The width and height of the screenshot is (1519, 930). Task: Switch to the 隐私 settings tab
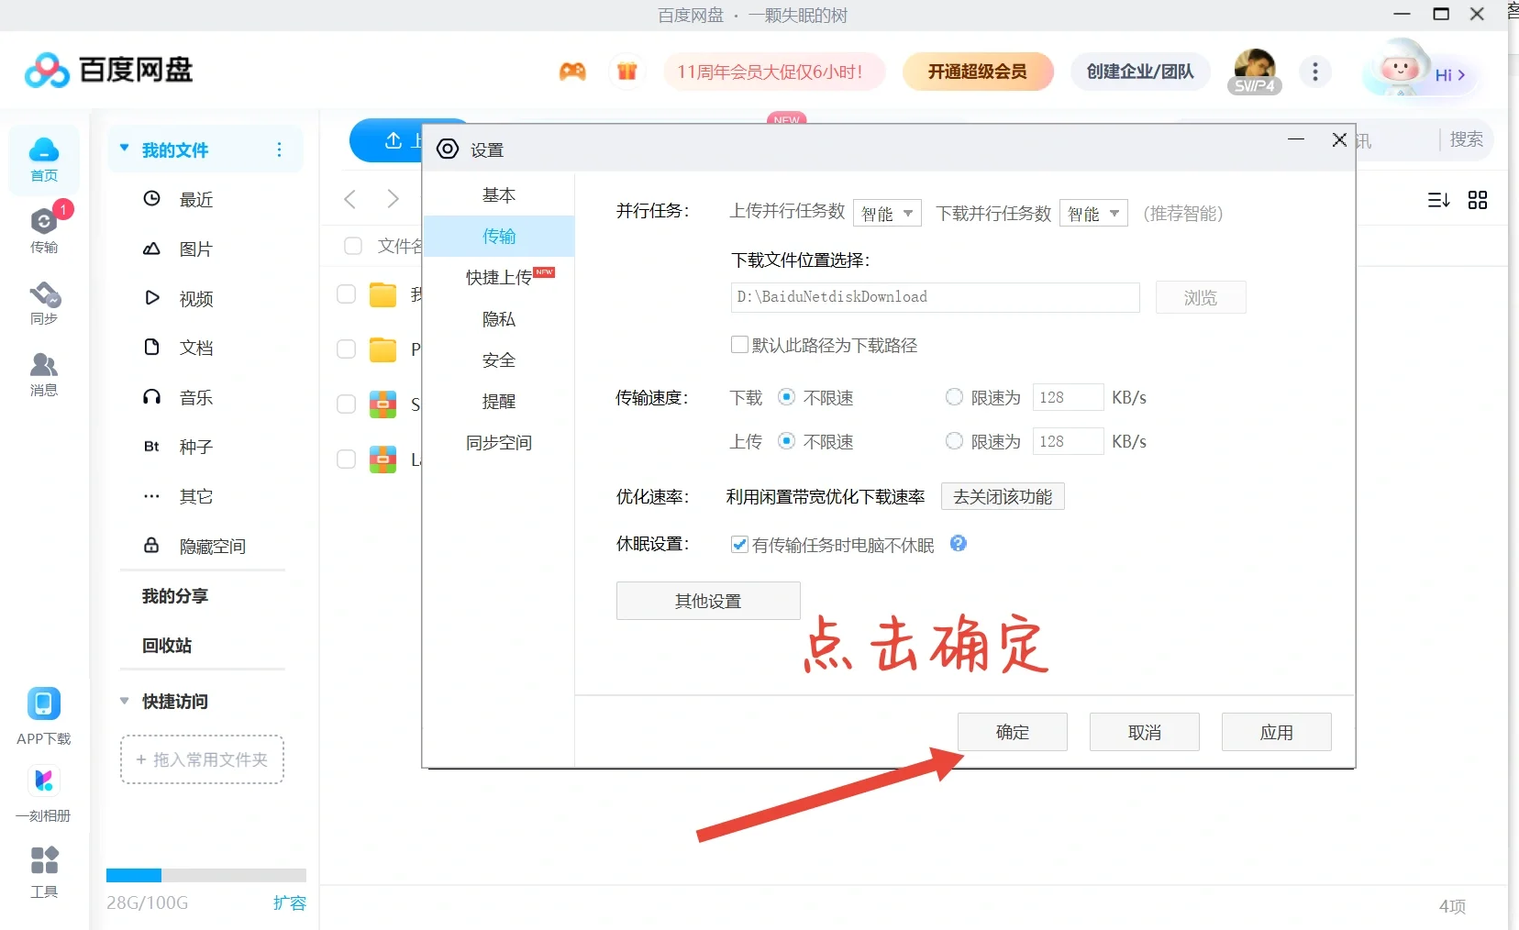coord(499,319)
